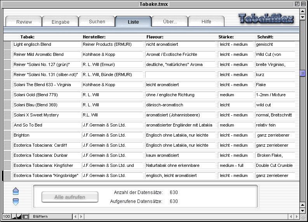Click the TabakMax logo

pyautogui.click(x=266, y=19)
